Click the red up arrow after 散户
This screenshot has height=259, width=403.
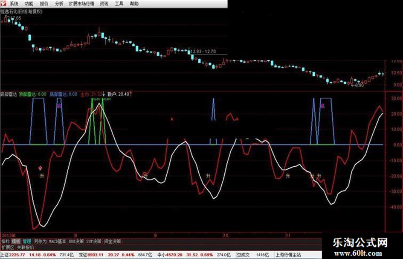point(131,94)
